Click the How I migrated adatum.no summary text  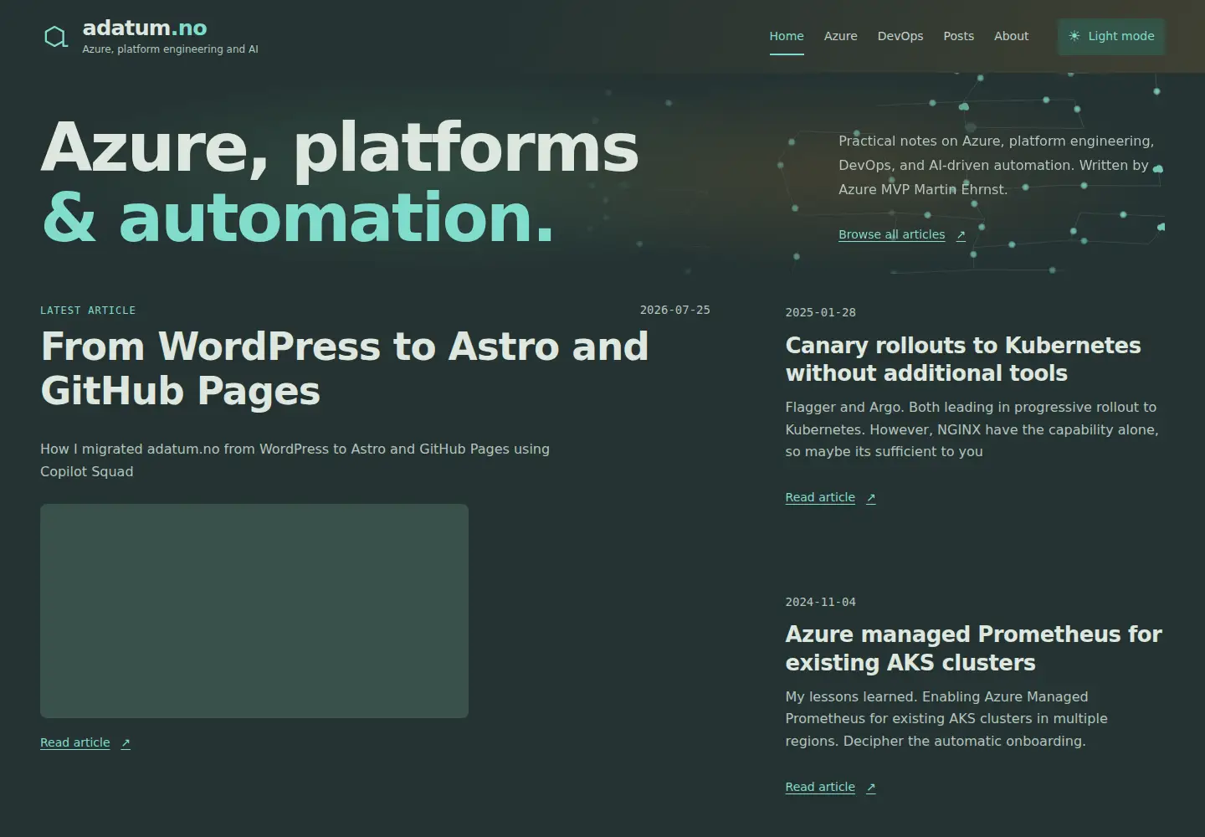pyautogui.click(x=295, y=460)
